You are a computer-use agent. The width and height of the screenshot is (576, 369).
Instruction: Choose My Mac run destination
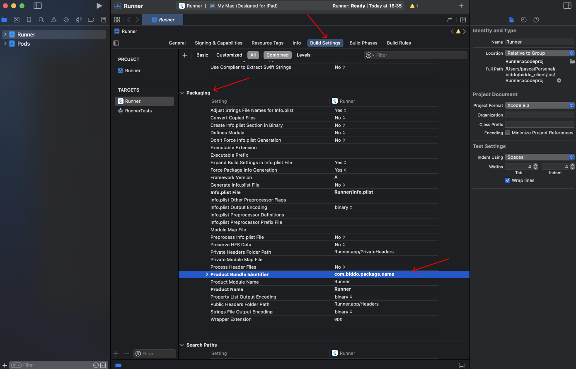click(x=244, y=6)
